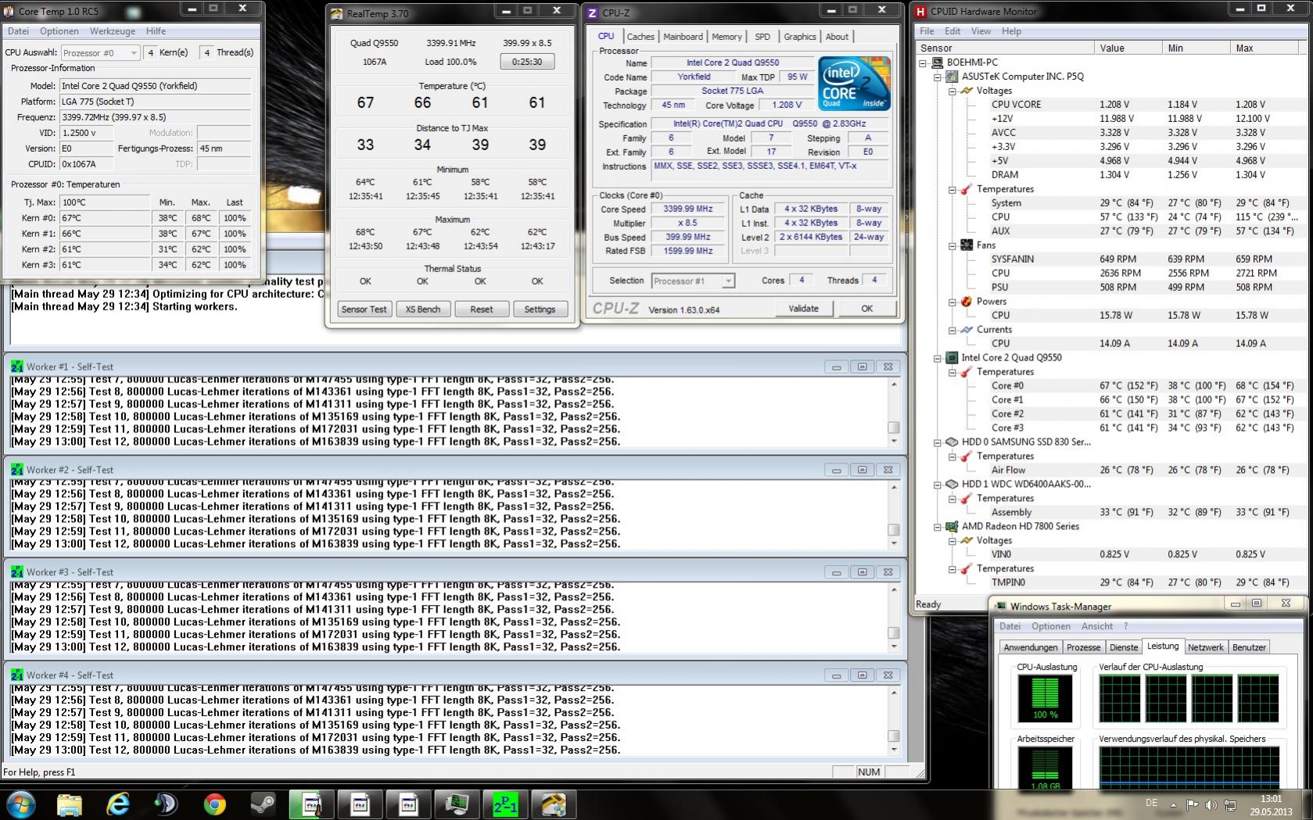Open Task Manager Ansicht menu
The height and width of the screenshot is (820, 1313).
click(1097, 626)
